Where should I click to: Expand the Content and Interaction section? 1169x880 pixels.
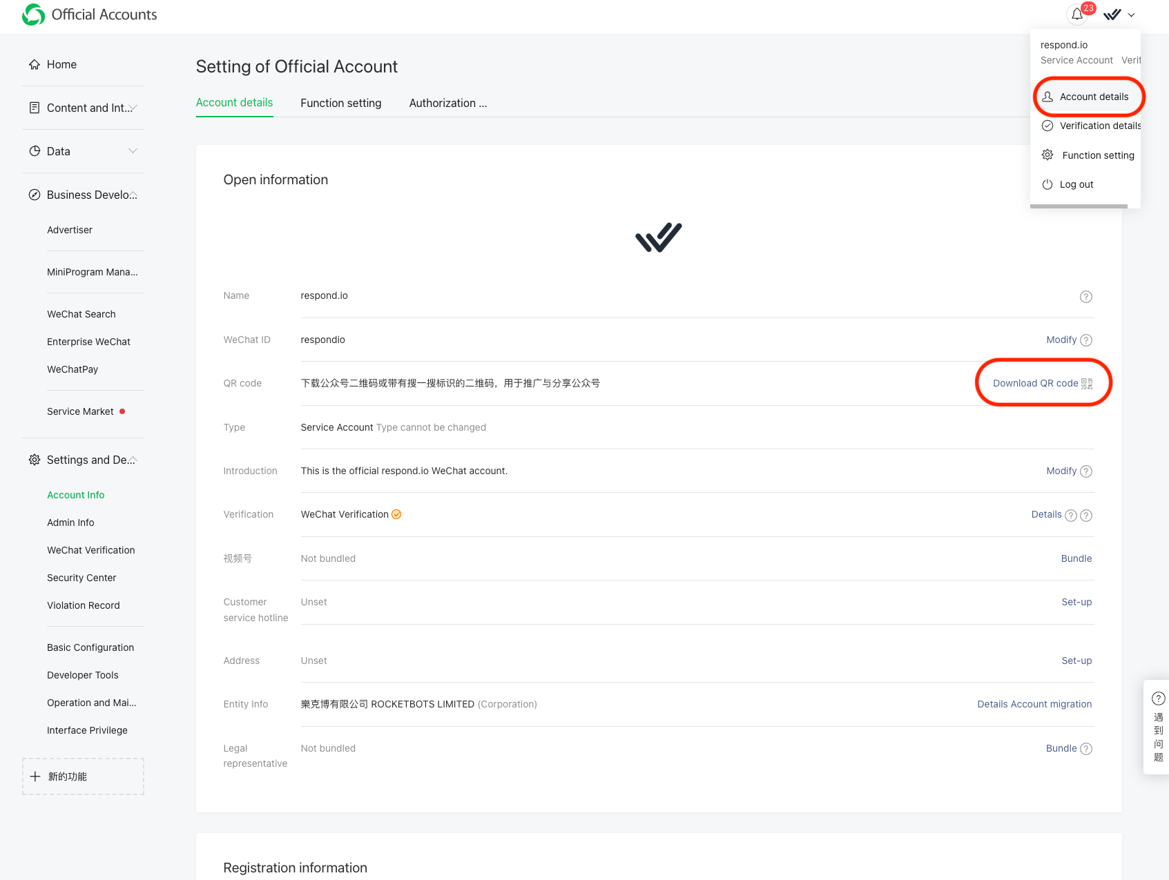(x=133, y=108)
